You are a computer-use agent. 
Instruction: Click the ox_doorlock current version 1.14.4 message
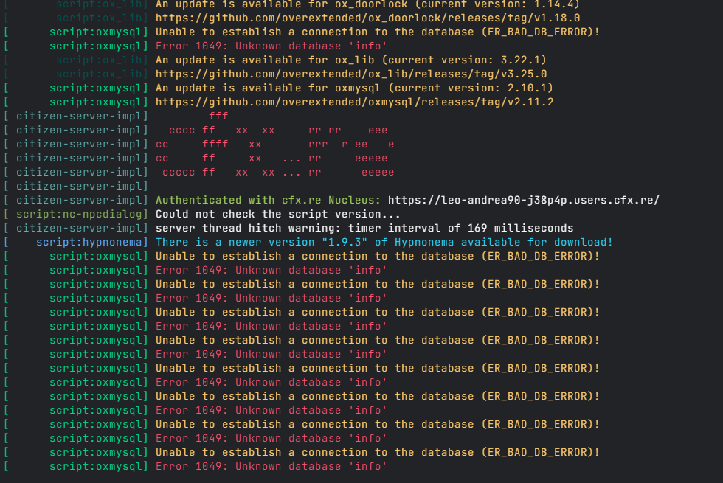click(x=367, y=4)
